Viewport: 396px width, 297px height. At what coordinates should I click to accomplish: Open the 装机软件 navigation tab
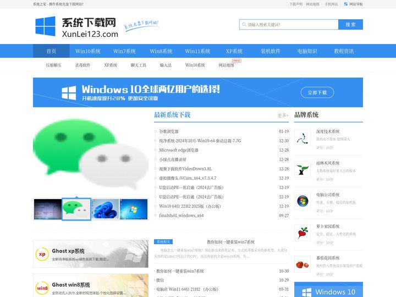pos(271,51)
